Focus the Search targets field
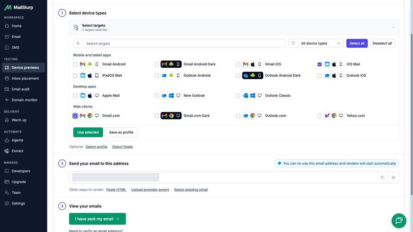This screenshot has width=413, height=232. [184, 44]
